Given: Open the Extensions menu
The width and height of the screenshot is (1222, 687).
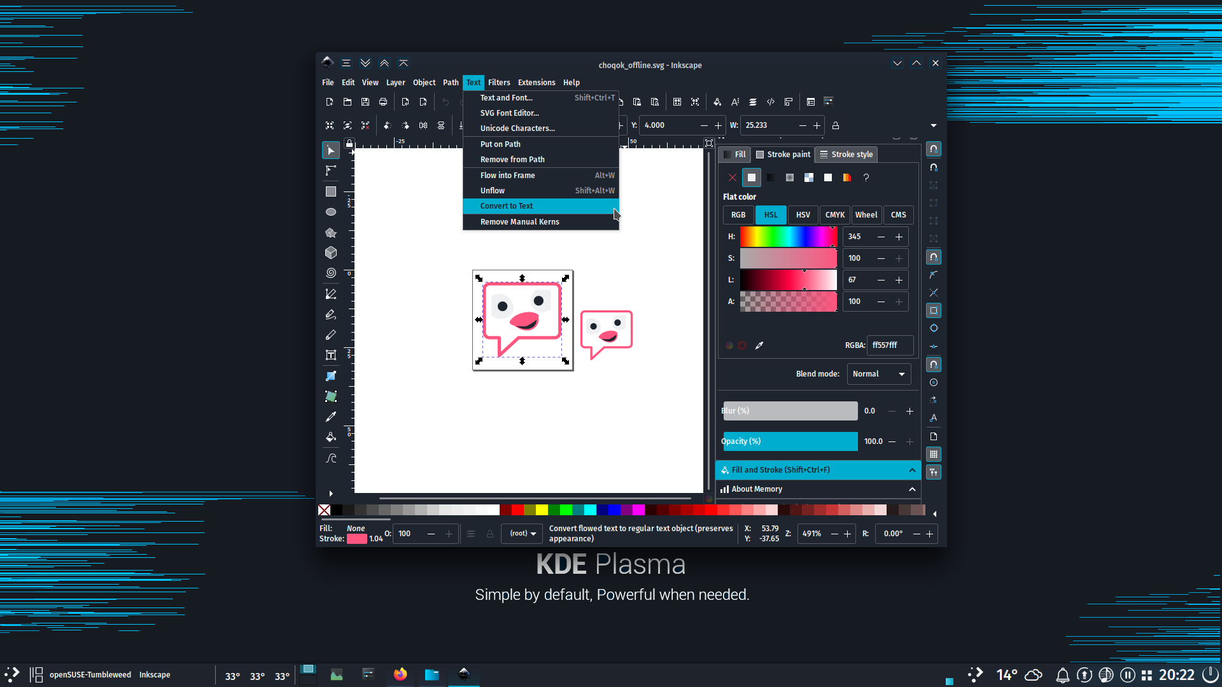Looking at the screenshot, I should click(536, 83).
